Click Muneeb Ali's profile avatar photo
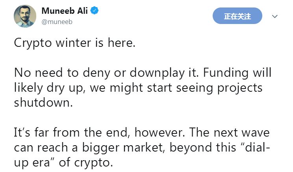293x172 pixels. [x=25, y=16]
